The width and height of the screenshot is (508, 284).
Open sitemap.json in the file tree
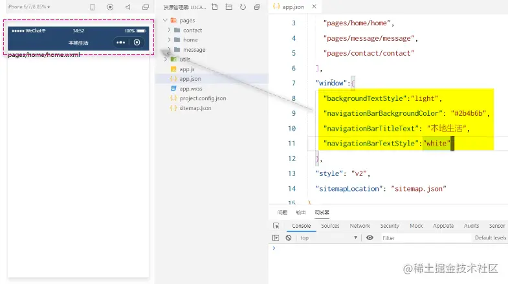[x=195, y=108]
